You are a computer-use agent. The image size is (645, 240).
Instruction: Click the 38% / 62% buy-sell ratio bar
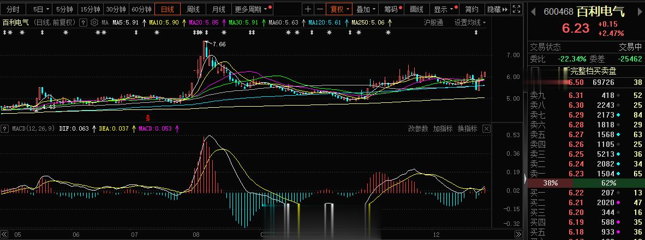(586, 183)
